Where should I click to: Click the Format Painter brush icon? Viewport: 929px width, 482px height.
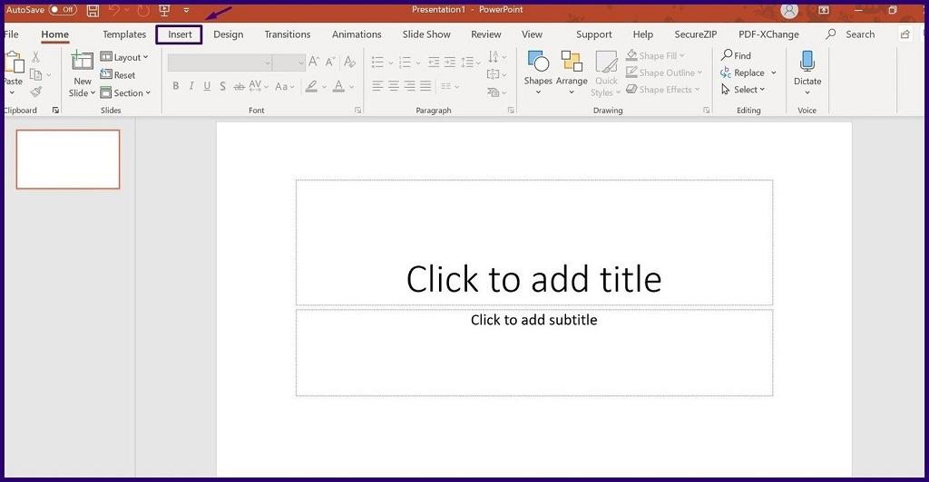point(36,92)
